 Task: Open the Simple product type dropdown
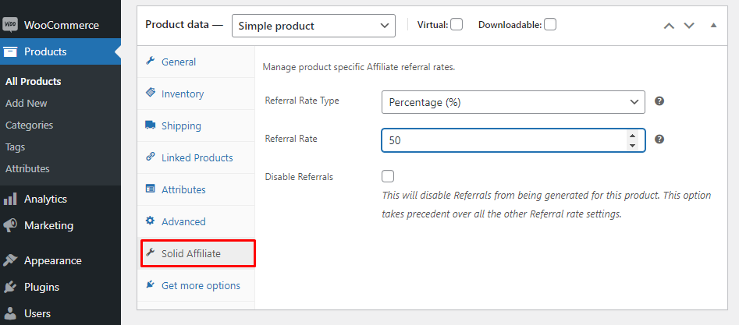(313, 26)
